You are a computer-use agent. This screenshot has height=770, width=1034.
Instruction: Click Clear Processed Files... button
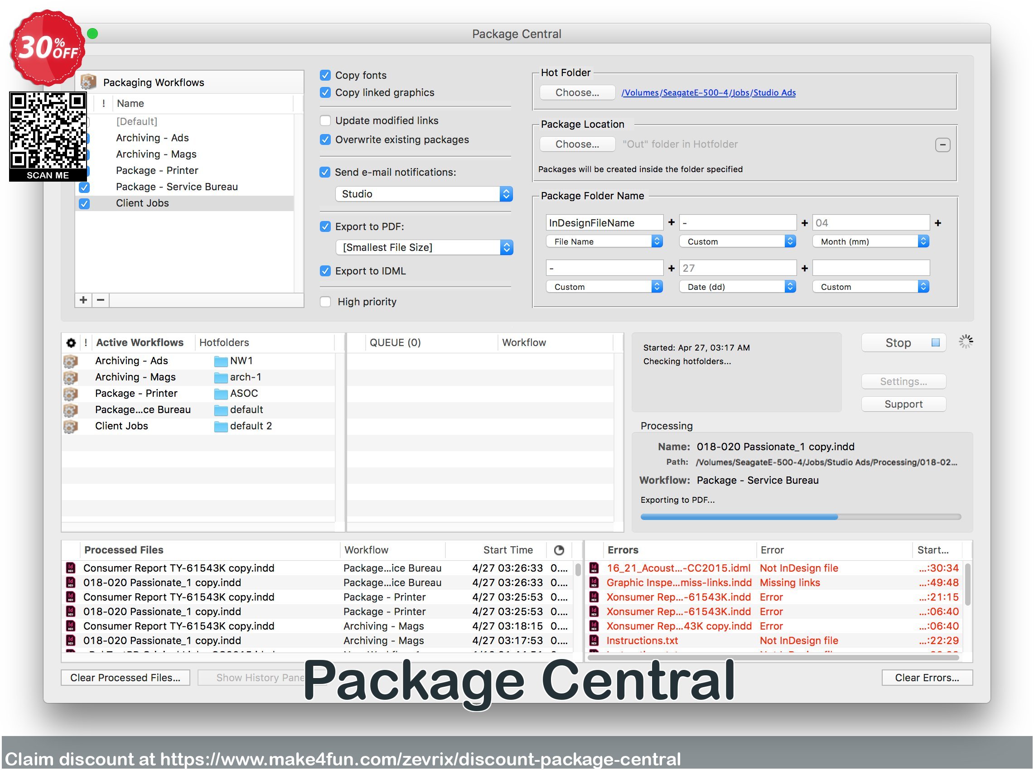[x=126, y=678]
